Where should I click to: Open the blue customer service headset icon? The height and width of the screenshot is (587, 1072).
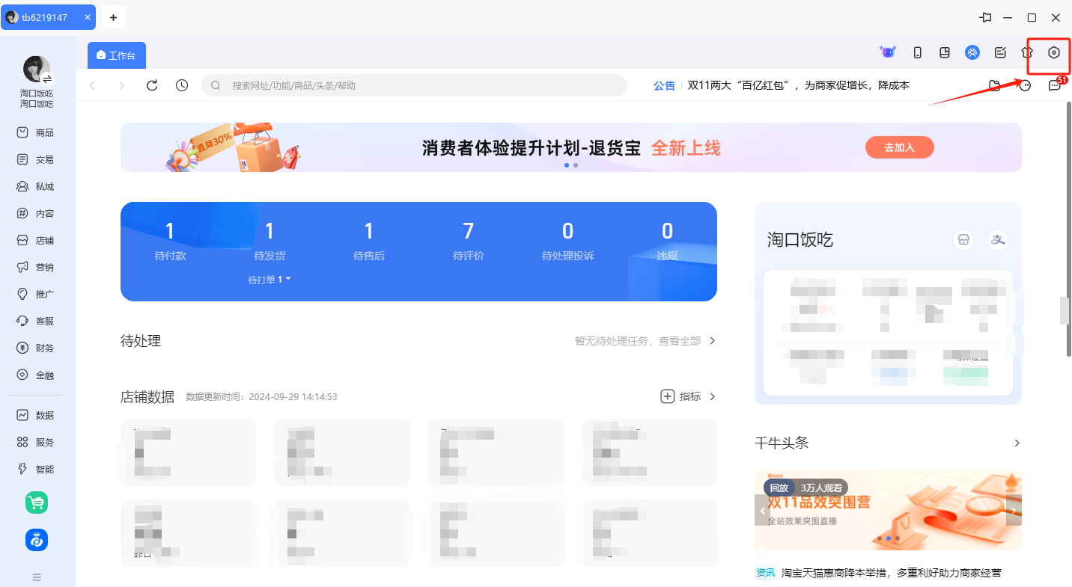pyautogui.click(x=972, y=52)
